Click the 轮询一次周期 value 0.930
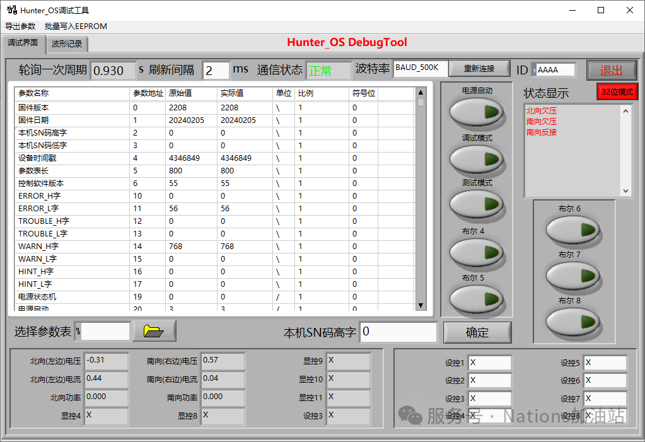The image size is (645, 442). click(x=113, y=71)
